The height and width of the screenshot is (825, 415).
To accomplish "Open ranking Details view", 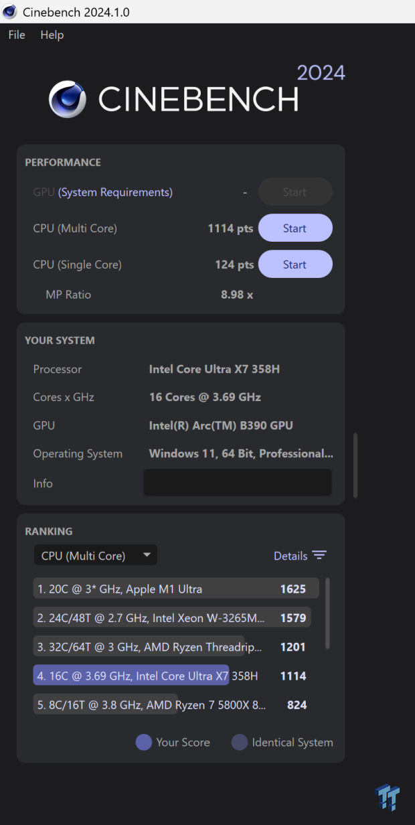I will point(290,556).
